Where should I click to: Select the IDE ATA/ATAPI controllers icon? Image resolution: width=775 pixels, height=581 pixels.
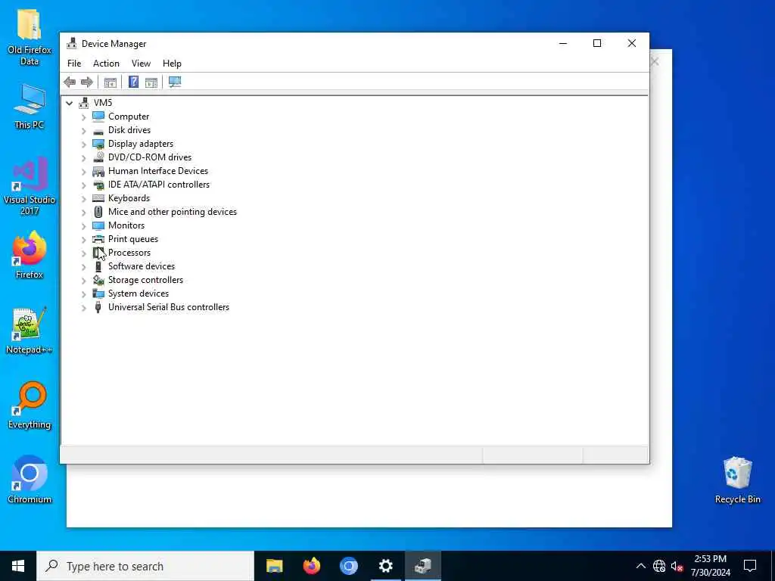98,185
